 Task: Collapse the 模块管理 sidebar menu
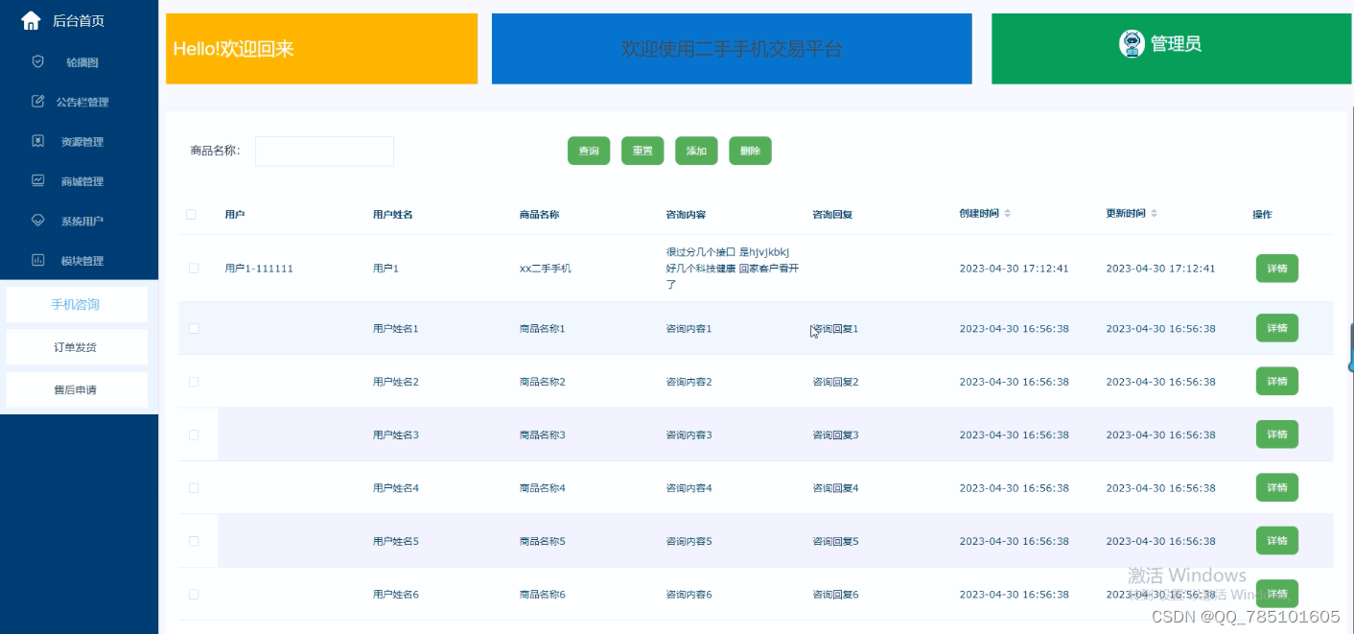(79, 261)
